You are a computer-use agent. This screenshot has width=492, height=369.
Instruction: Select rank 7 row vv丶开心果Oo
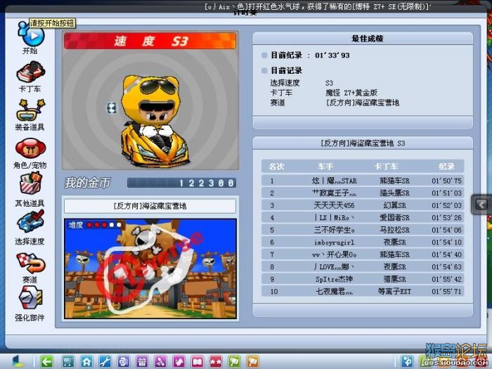(363, 254)
